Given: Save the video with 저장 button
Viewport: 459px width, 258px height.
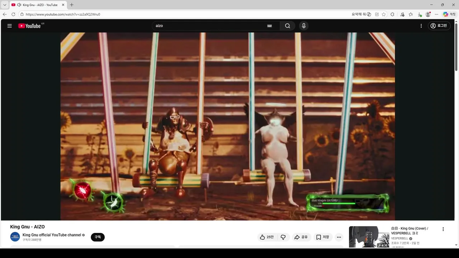Looking at the screenshot, I should (x=322, y=237).
